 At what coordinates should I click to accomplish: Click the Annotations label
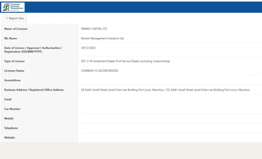[x=12, y=80]
